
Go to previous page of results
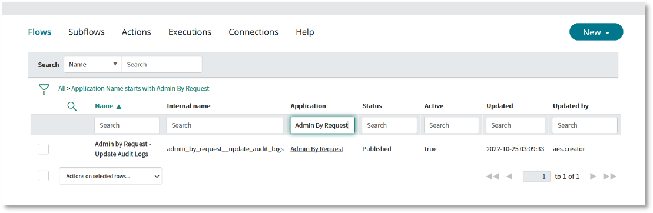coord(509,177)
